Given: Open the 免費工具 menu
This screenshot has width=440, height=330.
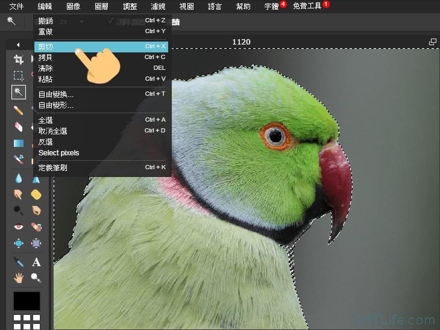Looking at the screenshot, I should [x=307, y=6].
